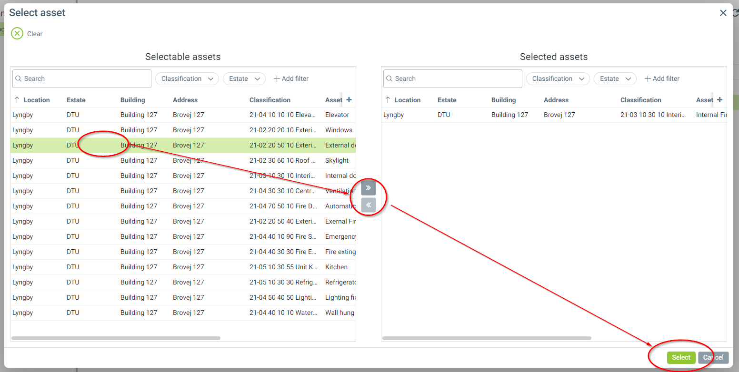Open Estate filter in Selectable assets
The height and width of the screenshot is (372, 739).
[x=244, y=79]
